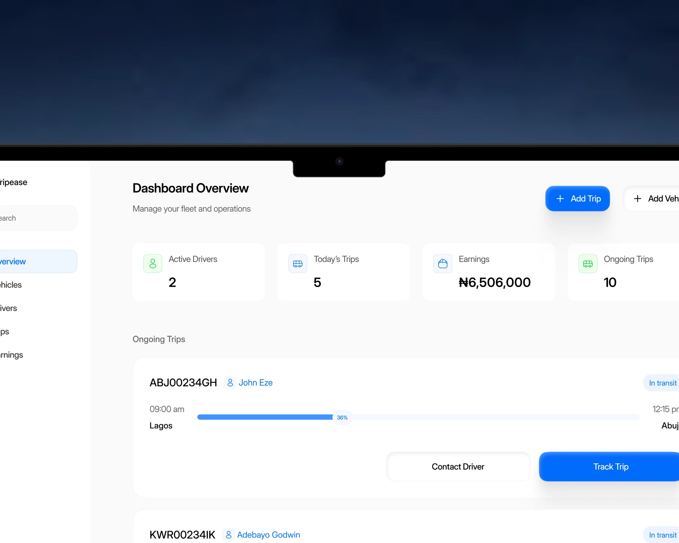This screenshot has width=679, height=543.
Task: Click the Ongoing Trips green bus icon
Action: pos(588,263)
